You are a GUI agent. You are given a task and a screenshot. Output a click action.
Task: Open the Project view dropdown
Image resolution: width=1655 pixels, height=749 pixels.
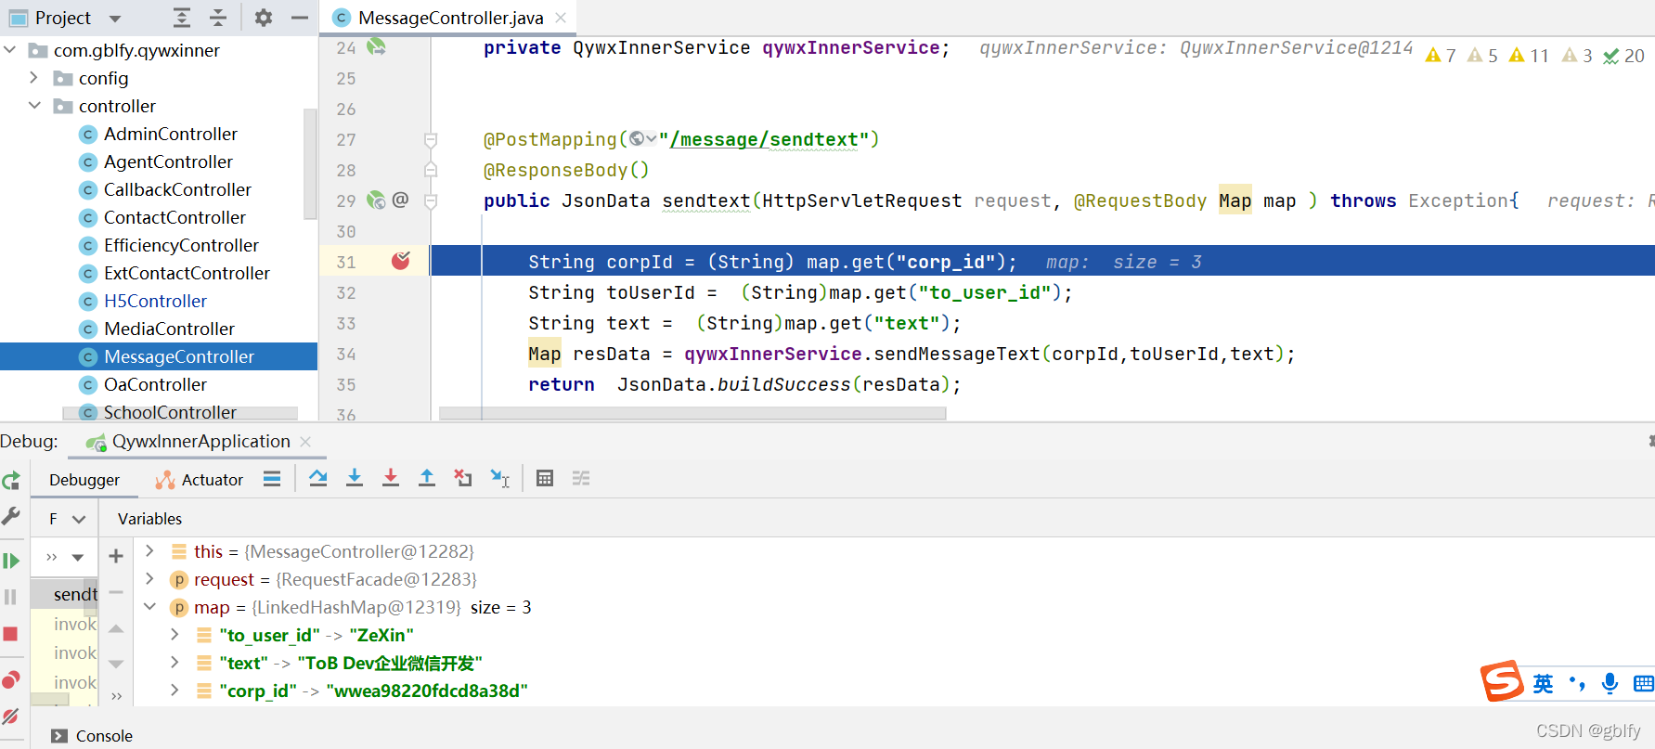click(115, 18)
